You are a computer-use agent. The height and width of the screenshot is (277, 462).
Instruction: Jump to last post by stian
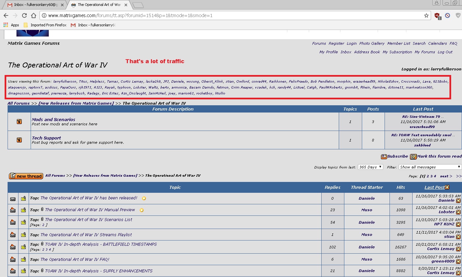pyautogui.click(x=458, y=237)
